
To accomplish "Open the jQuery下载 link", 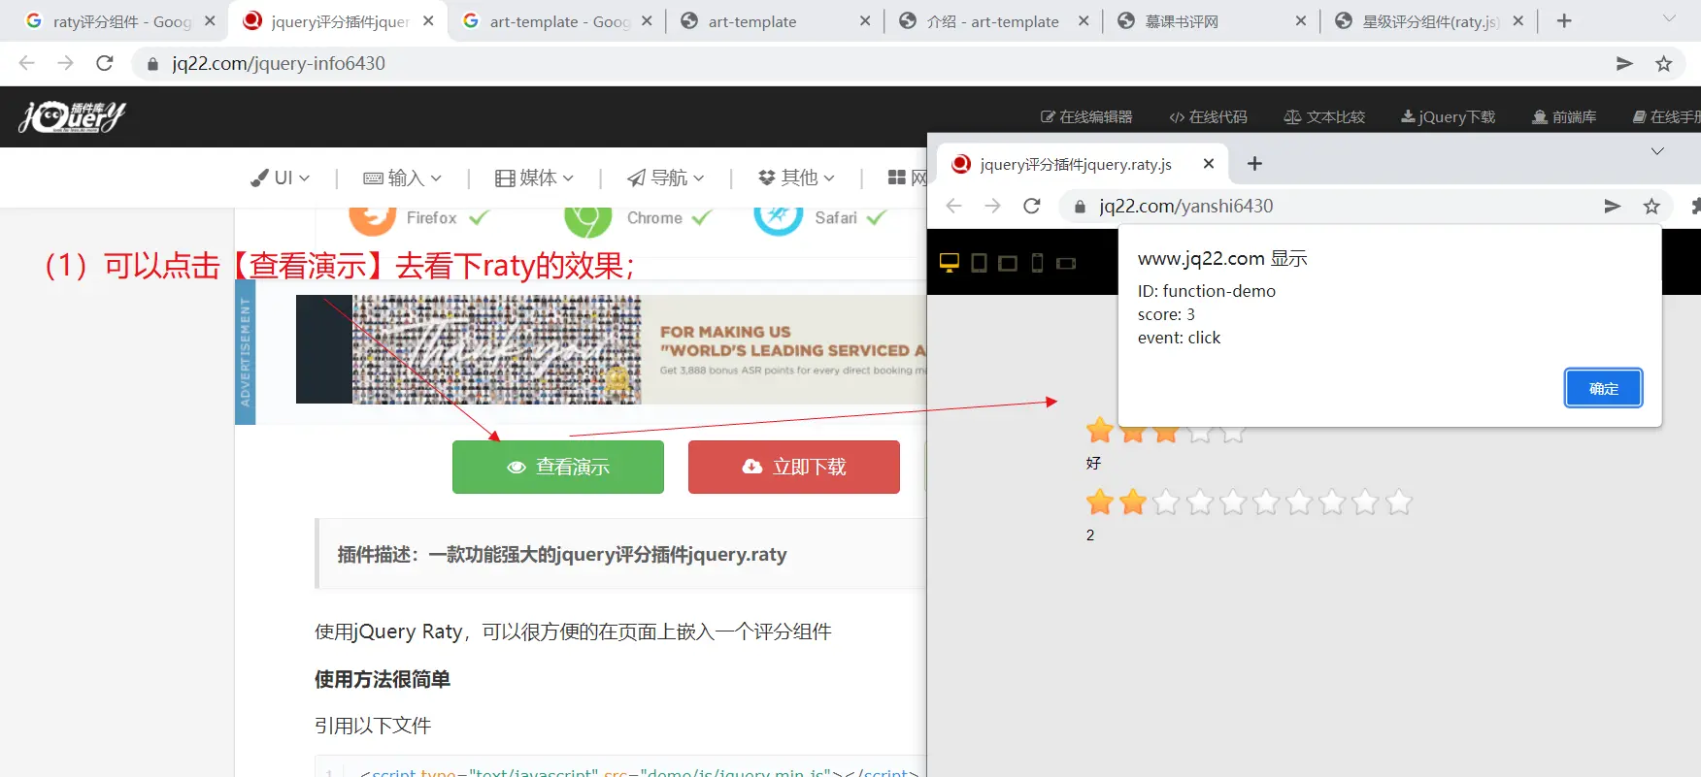I will 1448,116.
